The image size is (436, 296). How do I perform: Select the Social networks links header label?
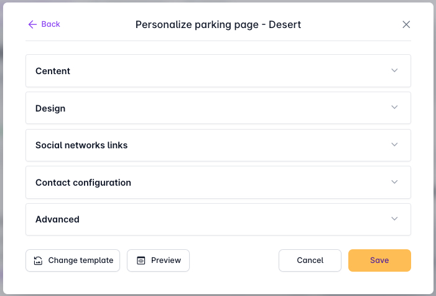coord(81,145)
